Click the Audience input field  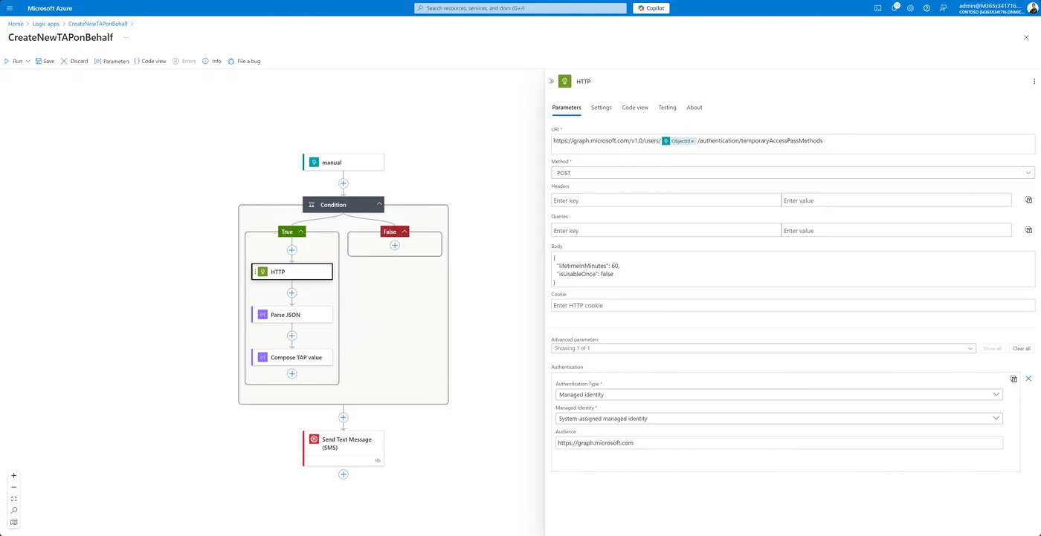pyautogui.click(x=779, y=442)
